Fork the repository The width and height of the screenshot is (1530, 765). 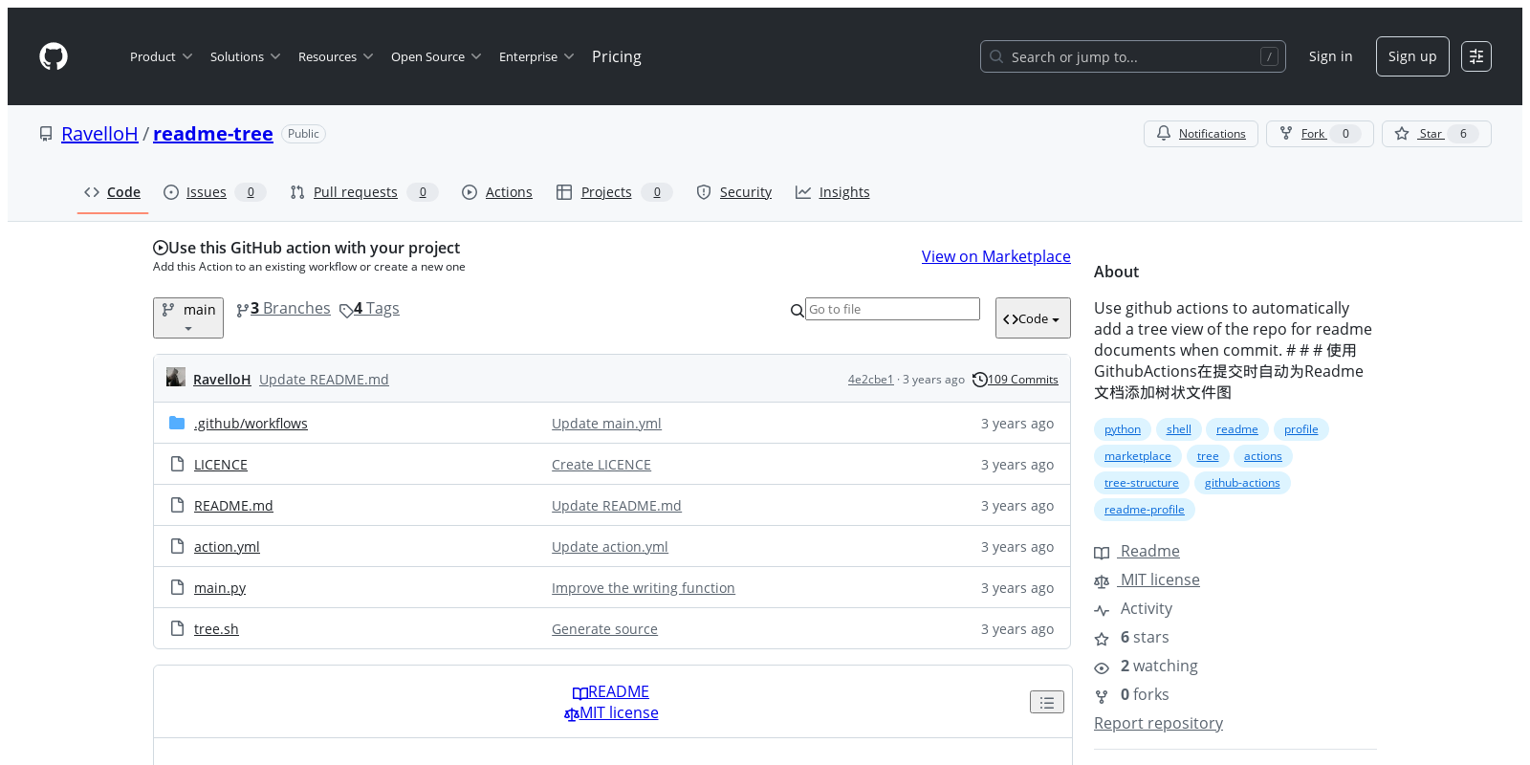point(1320,134)
